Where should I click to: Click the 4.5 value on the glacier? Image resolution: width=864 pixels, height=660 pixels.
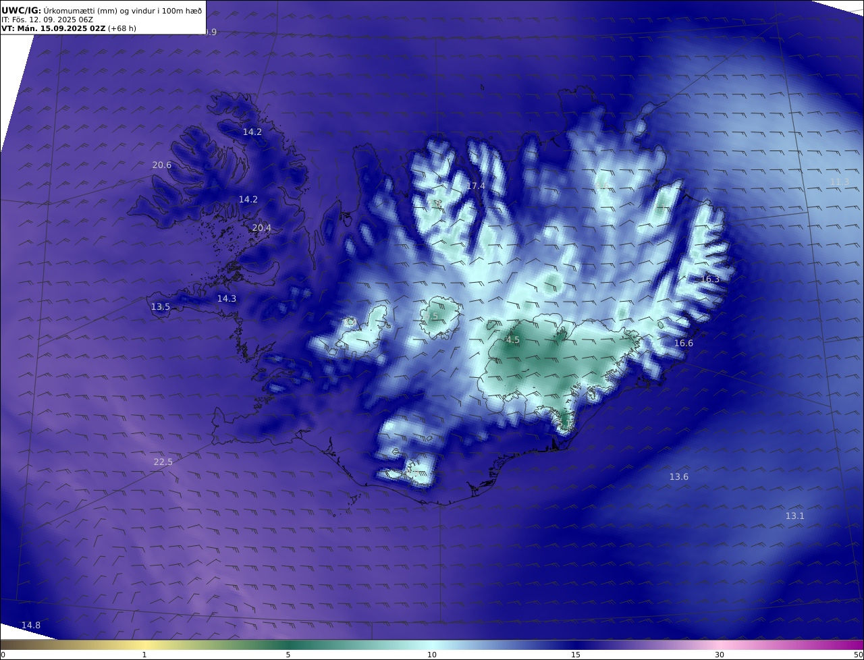513,340
